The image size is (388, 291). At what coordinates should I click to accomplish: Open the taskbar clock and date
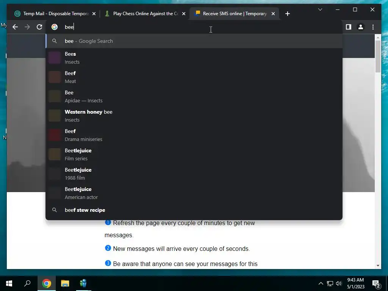pos(355,283)
